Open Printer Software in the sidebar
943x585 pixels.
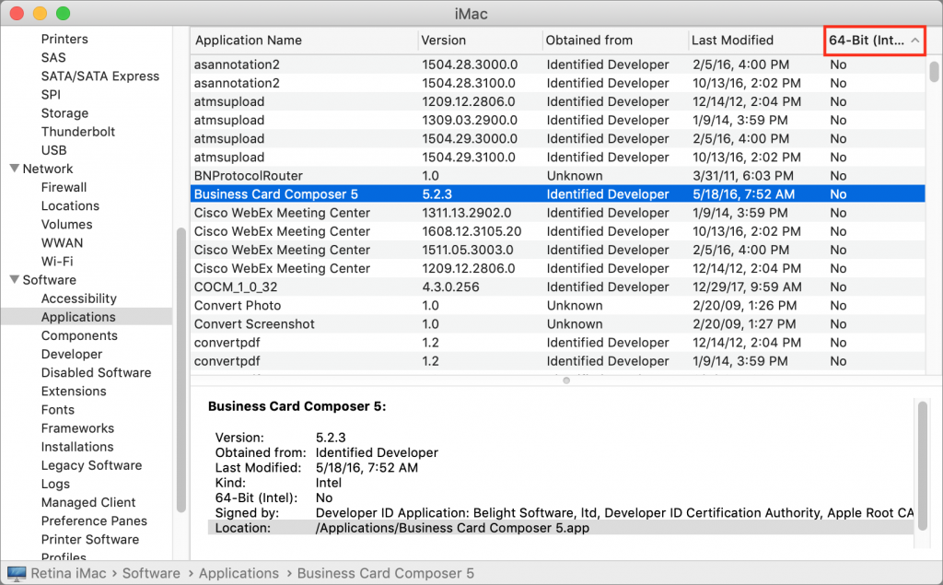coord(89,540)
